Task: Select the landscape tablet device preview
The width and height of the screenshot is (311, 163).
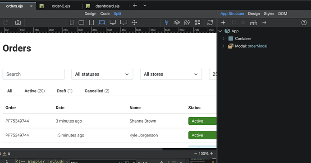Action: point(81,22)
